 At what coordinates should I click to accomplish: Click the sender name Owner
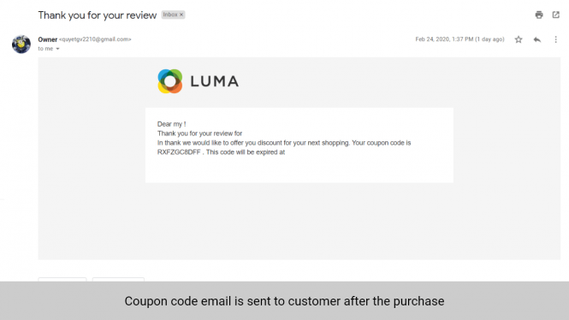click(48, 39)
